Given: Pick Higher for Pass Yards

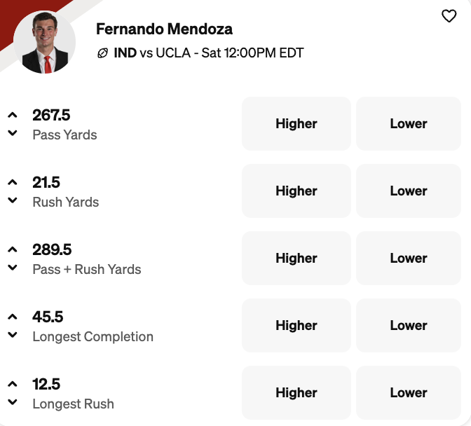Looking at the screenshot, I should point(296,124).
